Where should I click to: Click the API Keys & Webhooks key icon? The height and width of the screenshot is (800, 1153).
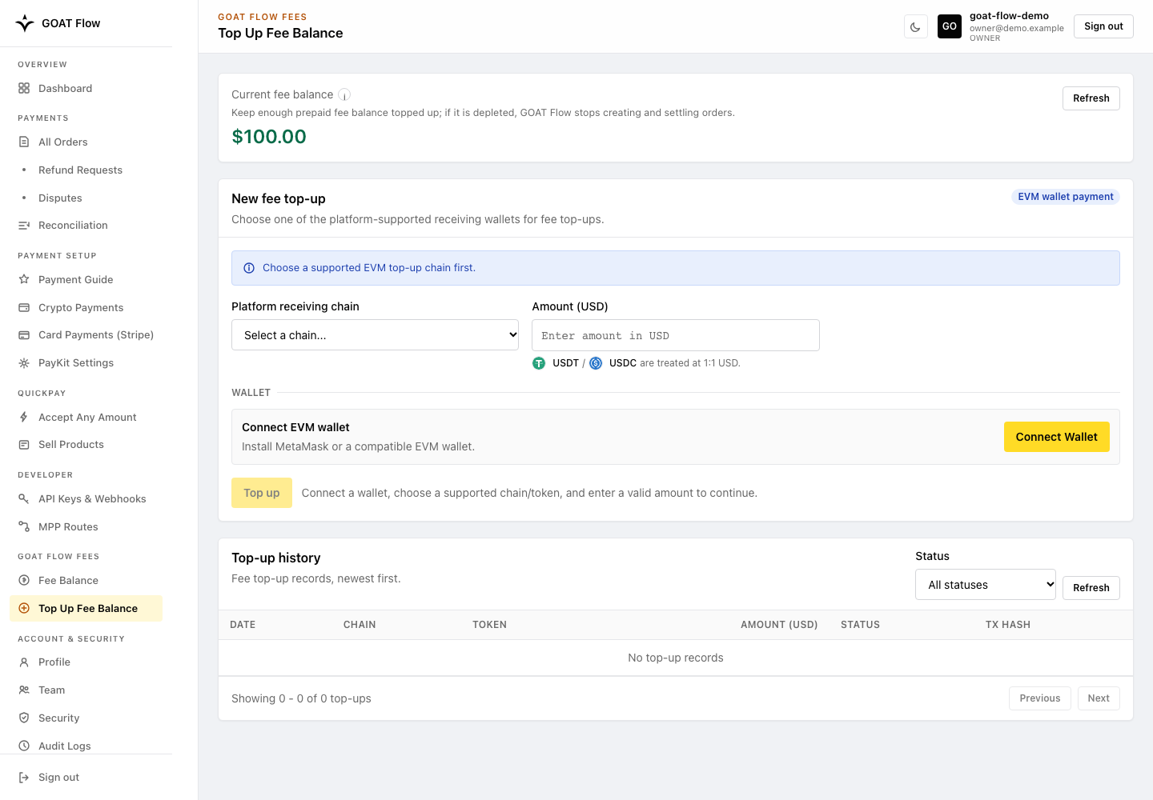[24, 498]
